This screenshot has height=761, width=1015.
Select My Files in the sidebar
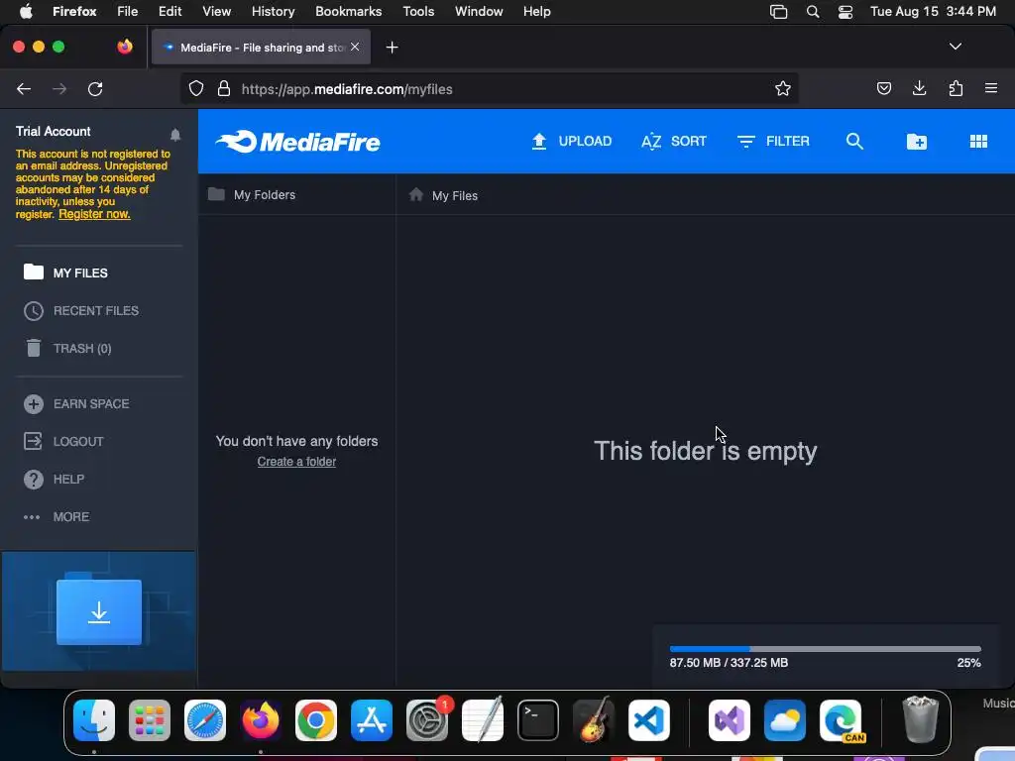[66, 272]
